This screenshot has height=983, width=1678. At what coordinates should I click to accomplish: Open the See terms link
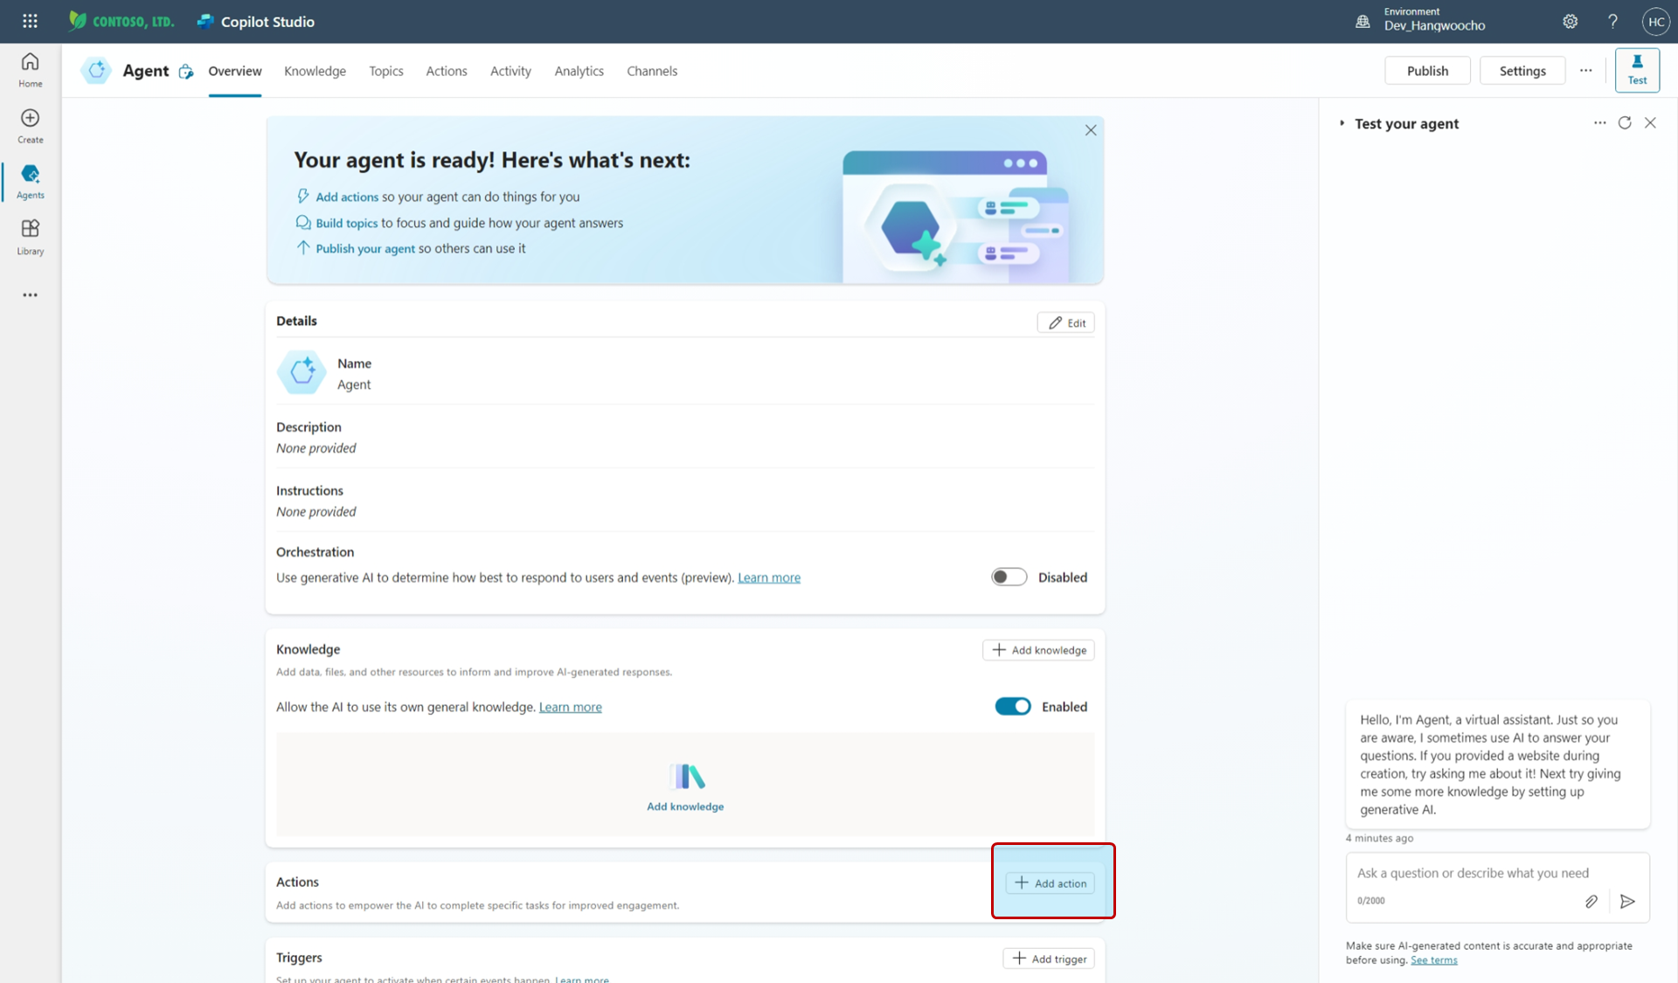(1434, 959)
